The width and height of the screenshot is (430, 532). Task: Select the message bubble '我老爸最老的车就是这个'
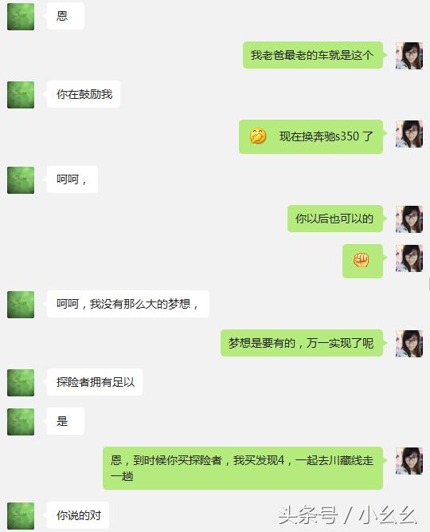(x=313, y=55)
